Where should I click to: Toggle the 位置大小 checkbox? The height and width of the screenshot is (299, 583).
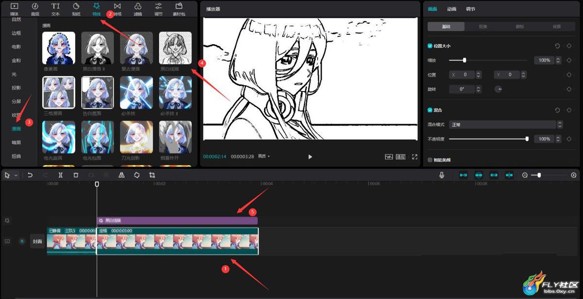[430, 46]
